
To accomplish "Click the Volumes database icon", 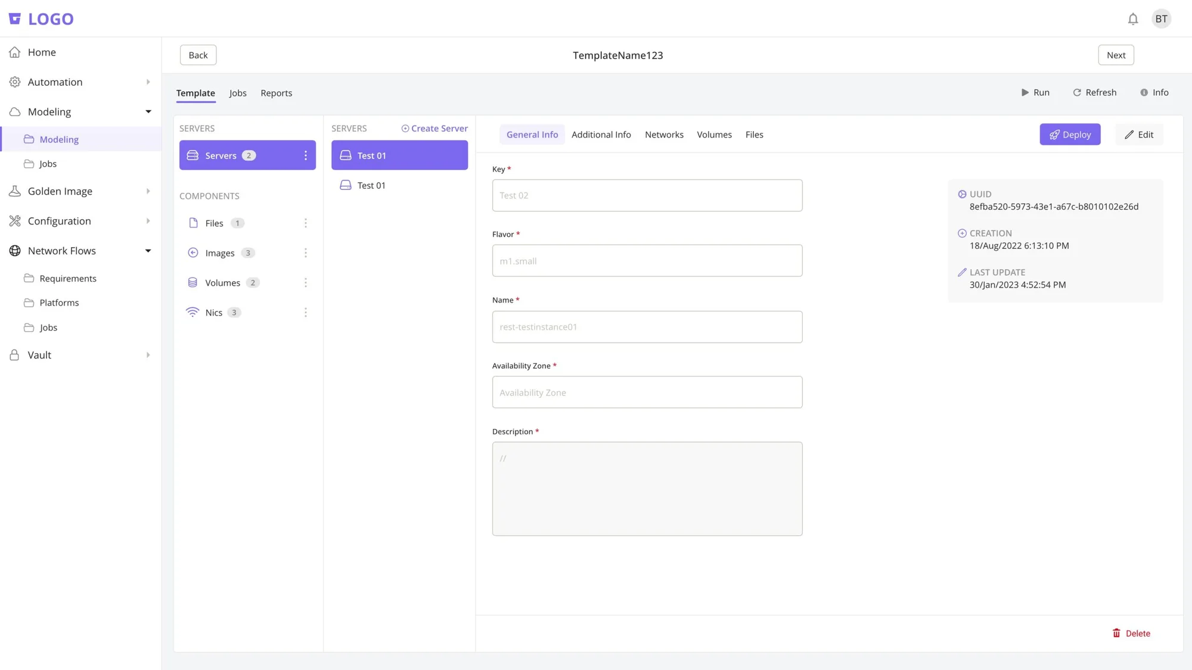I will pyautogui.click(x=193, y=282).
